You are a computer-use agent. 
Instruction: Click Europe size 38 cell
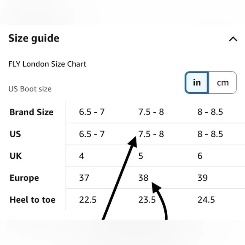(143, 178)
